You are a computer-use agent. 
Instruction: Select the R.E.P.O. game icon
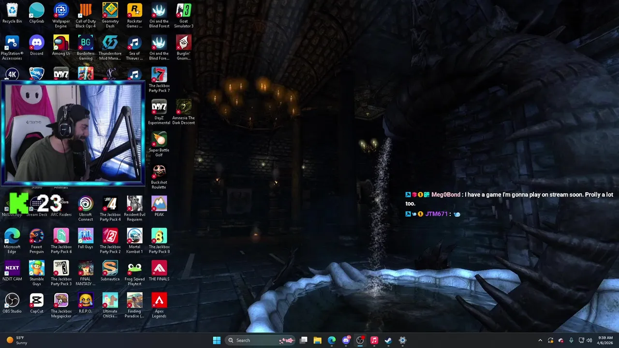pyautogui.click(x=86, y=304)
